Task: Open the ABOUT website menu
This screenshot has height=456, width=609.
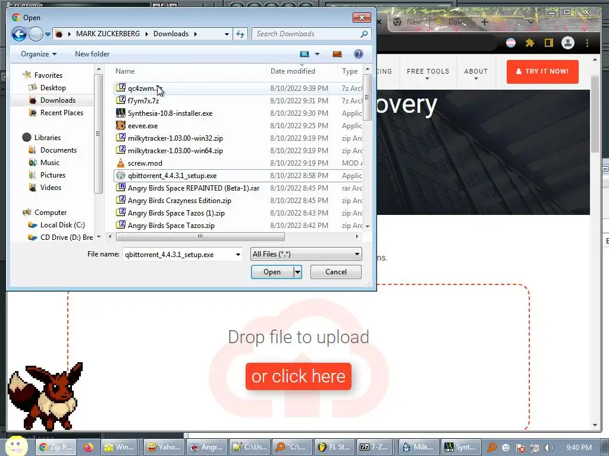Action: pyautogui.click(x=476, y=72)
